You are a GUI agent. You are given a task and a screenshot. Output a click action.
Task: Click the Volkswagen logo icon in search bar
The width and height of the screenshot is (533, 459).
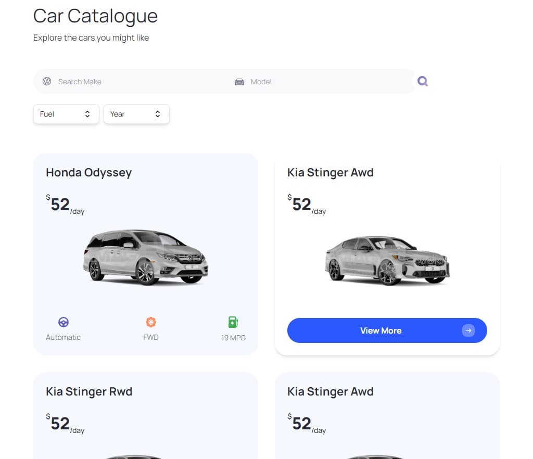tap(47, 81)
